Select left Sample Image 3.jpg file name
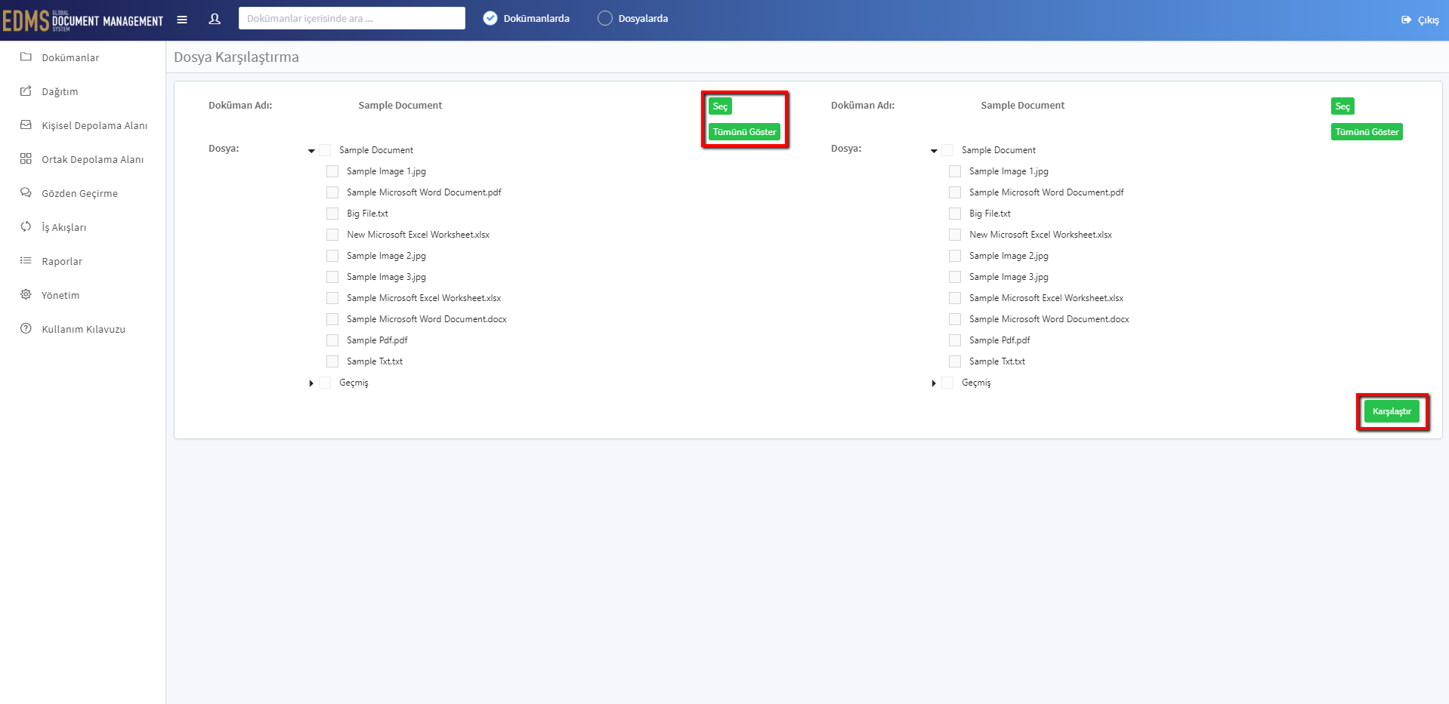This screenshot has height=704, width=1449. (386, 277)
